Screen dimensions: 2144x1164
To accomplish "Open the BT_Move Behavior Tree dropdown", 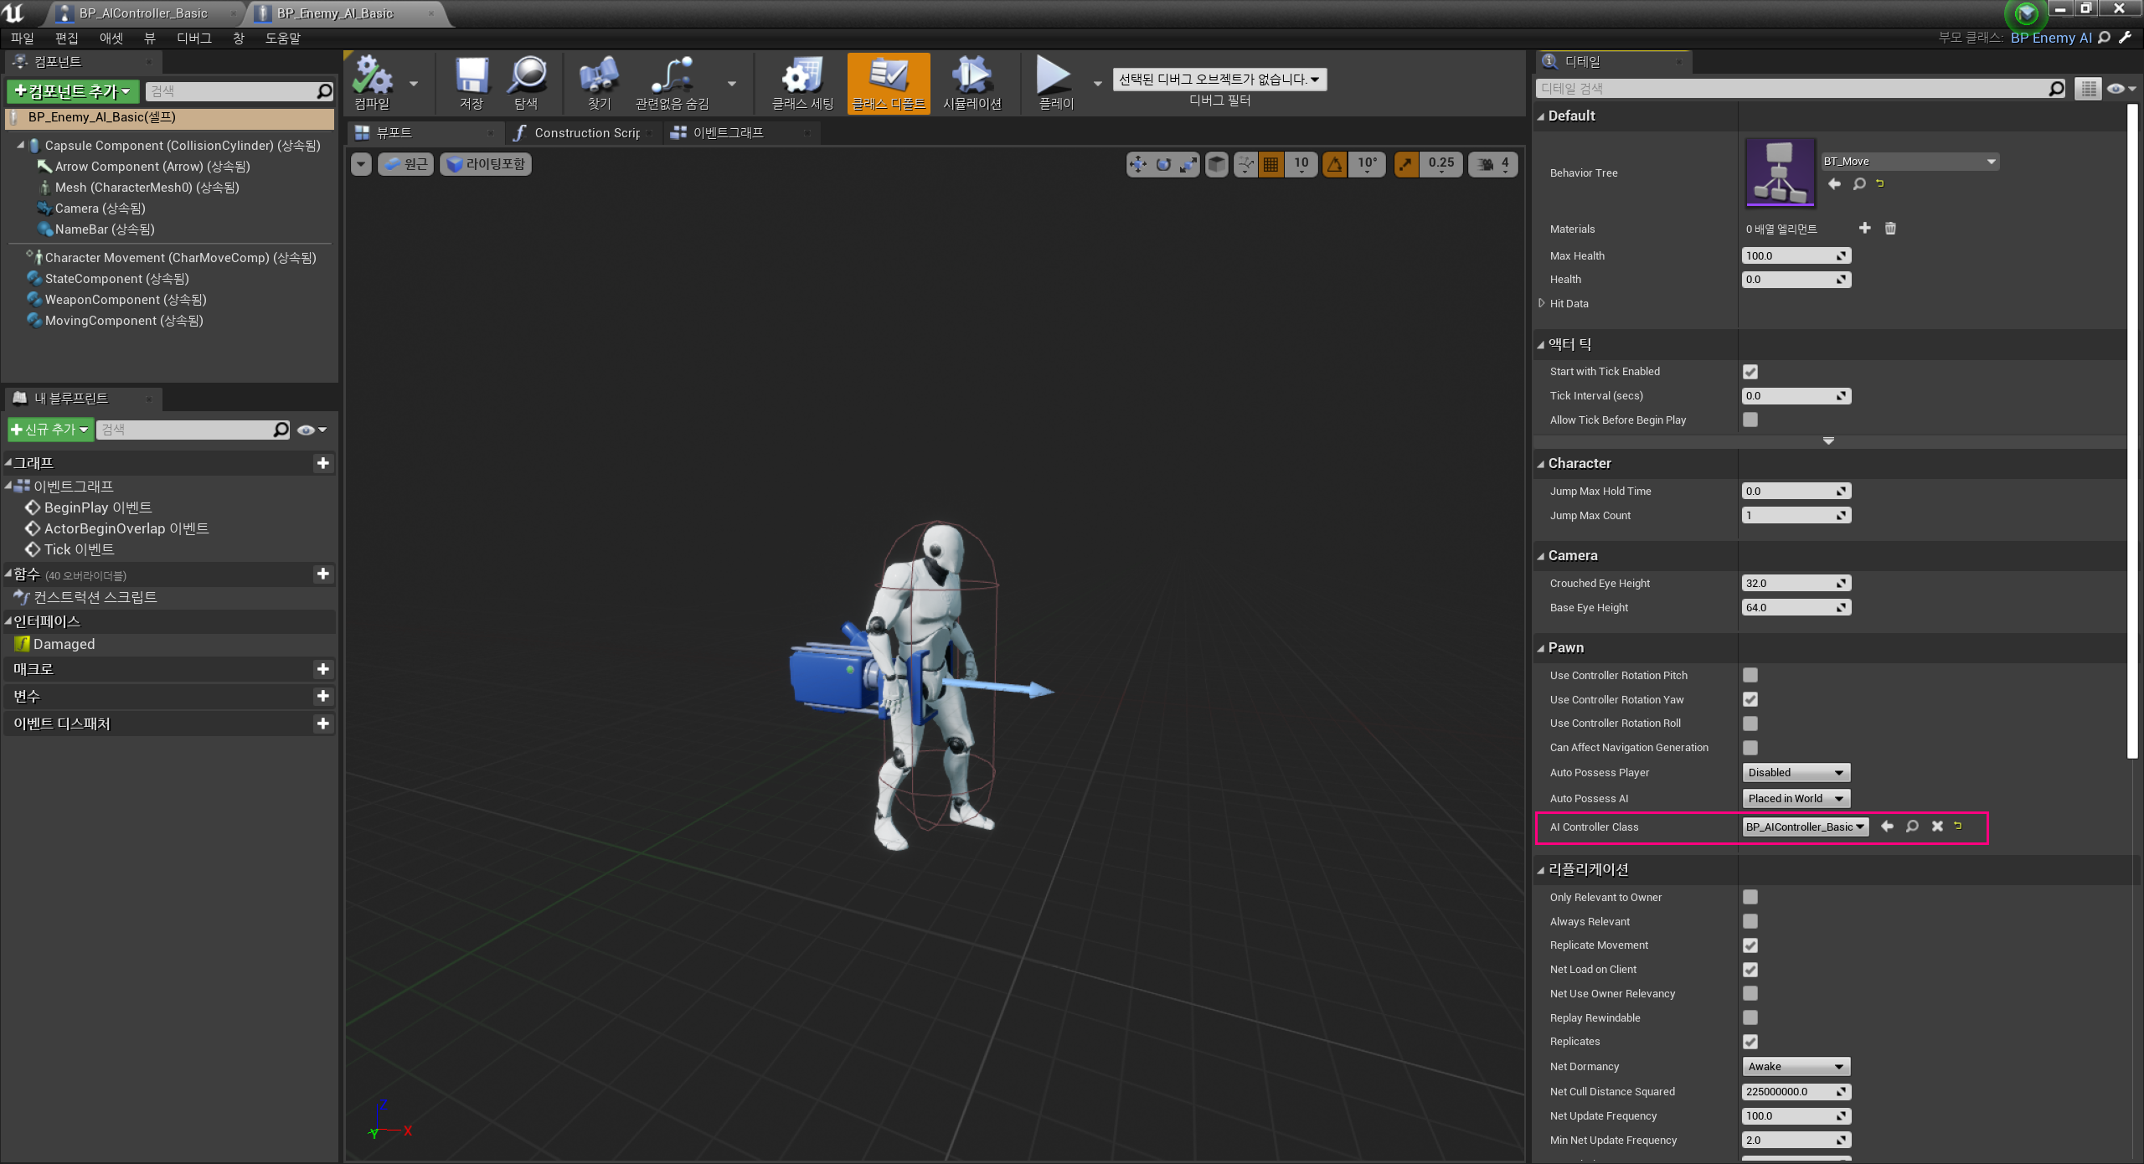I will pos(1909,162).
